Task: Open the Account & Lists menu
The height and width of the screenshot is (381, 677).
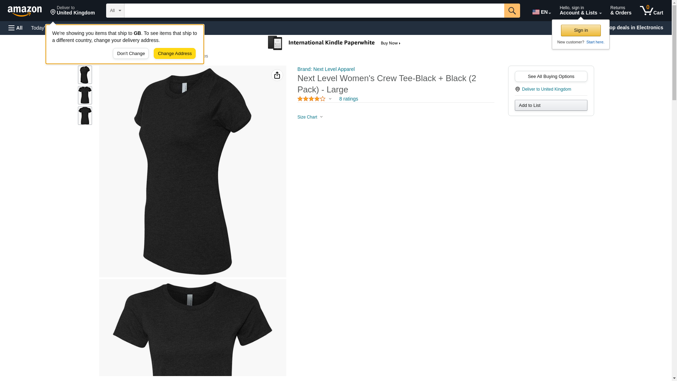Action: pyautogui.click(x=580, y=11)
